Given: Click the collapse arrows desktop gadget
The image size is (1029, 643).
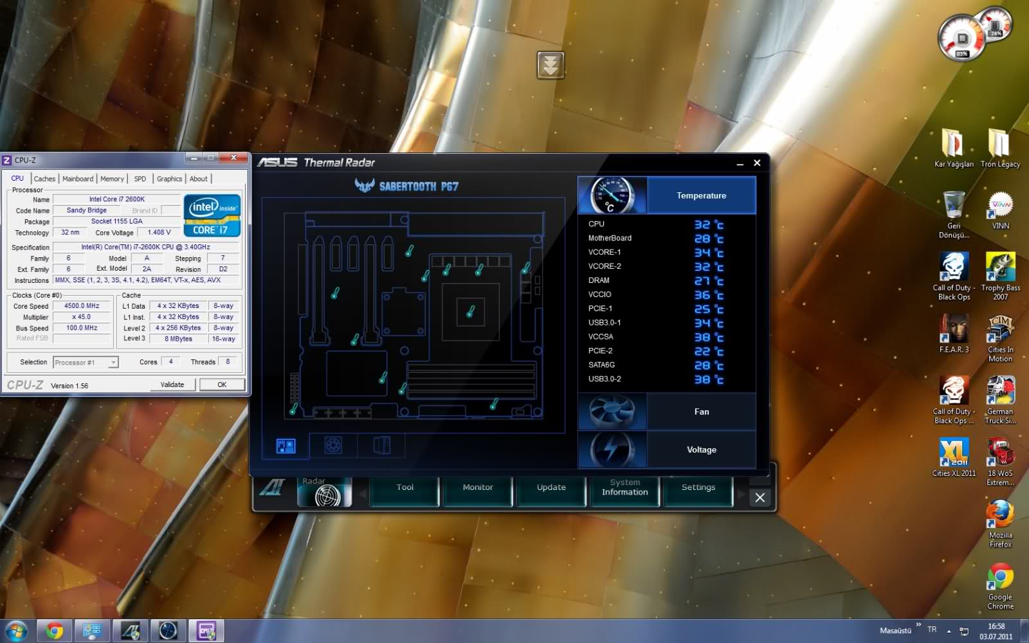Looking at the screenshot, I should pyautogui.click(x=551, y=65).
